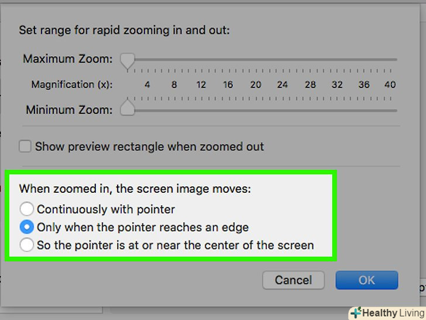The height and width of the screenshot is (320, 426).
Task: Click the Minimum Zoom slider handle
Action: pyautogui.click(x=127, y=110)
